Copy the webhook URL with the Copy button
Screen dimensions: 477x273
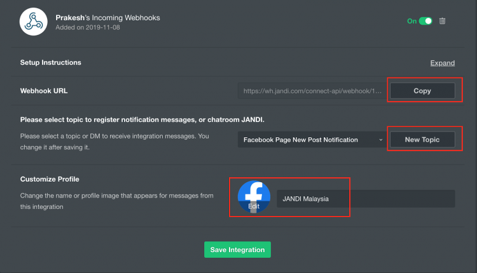click(422, 91)
